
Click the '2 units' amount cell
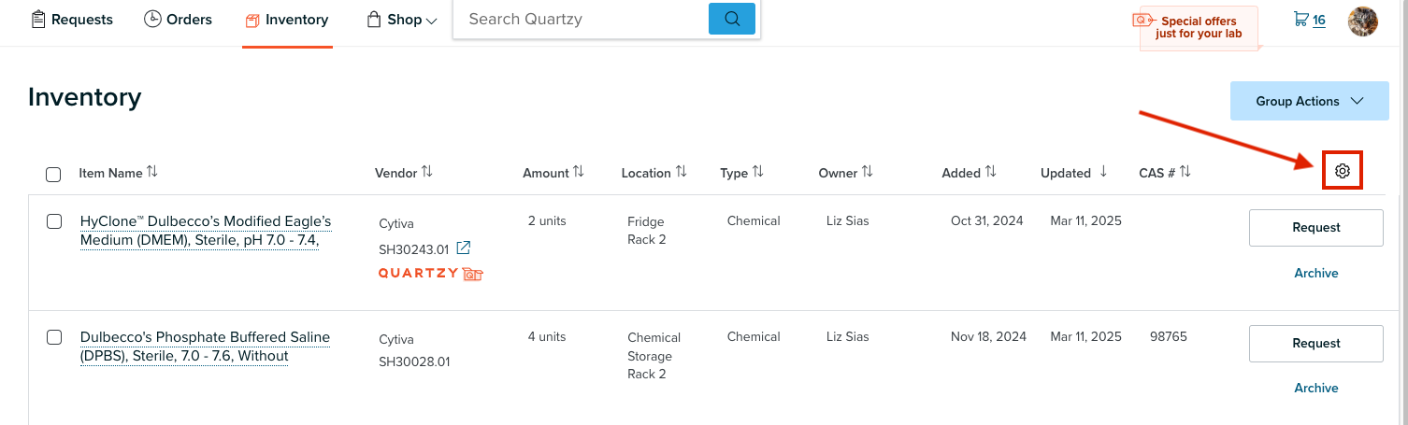547,221
